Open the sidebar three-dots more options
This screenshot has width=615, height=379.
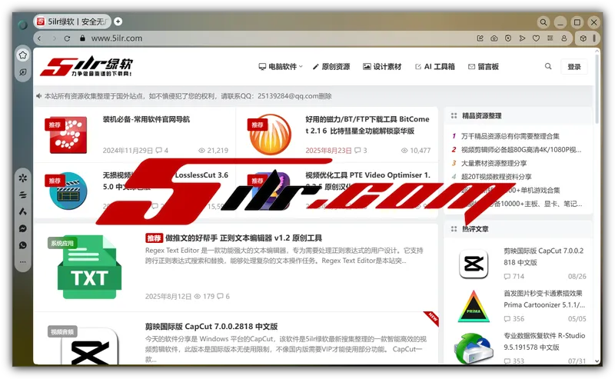(x=23, y=261)
